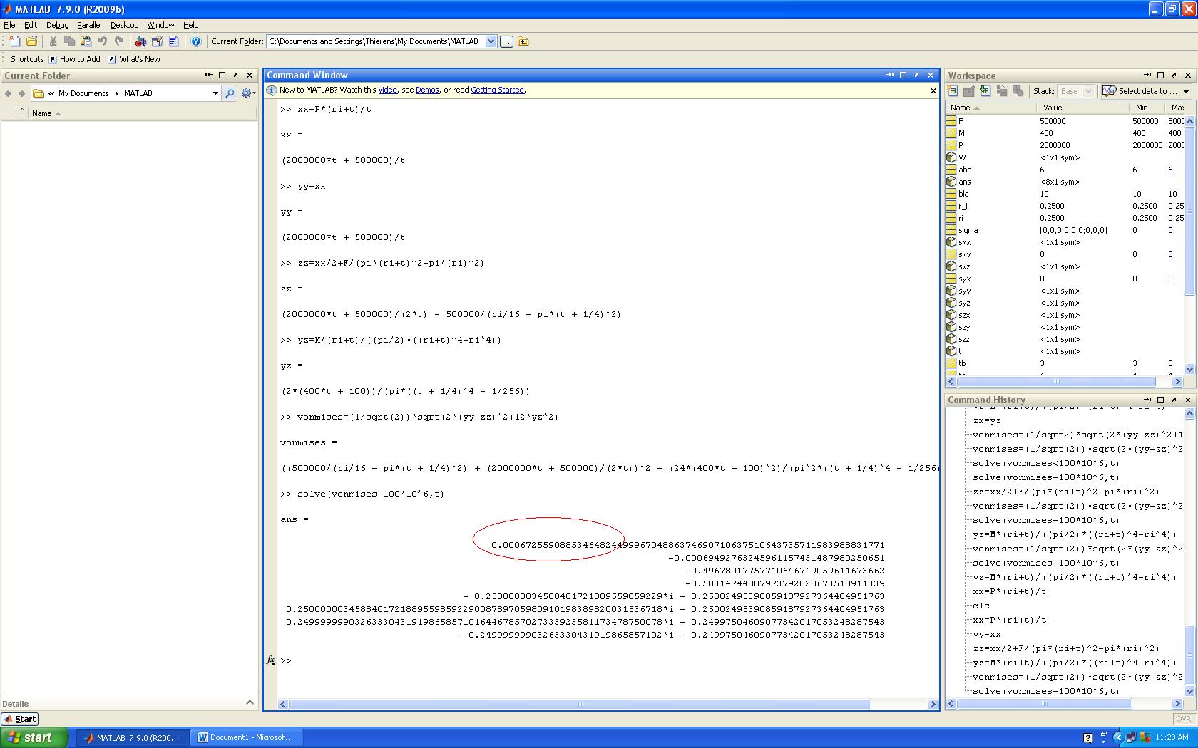Go forward in Current Folder browser

click(x=22, y=93)
